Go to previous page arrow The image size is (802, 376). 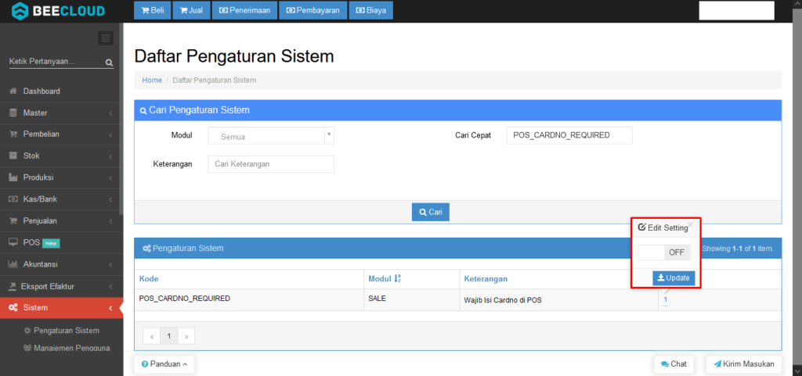click(x=152, y=336)
